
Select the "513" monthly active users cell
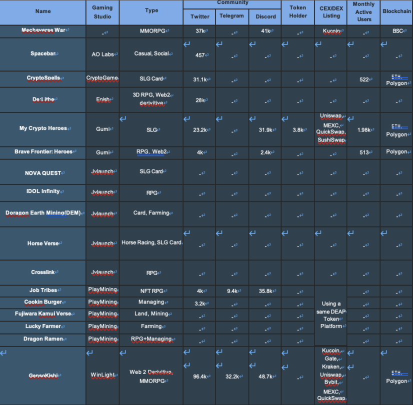(x=363, y=152)
